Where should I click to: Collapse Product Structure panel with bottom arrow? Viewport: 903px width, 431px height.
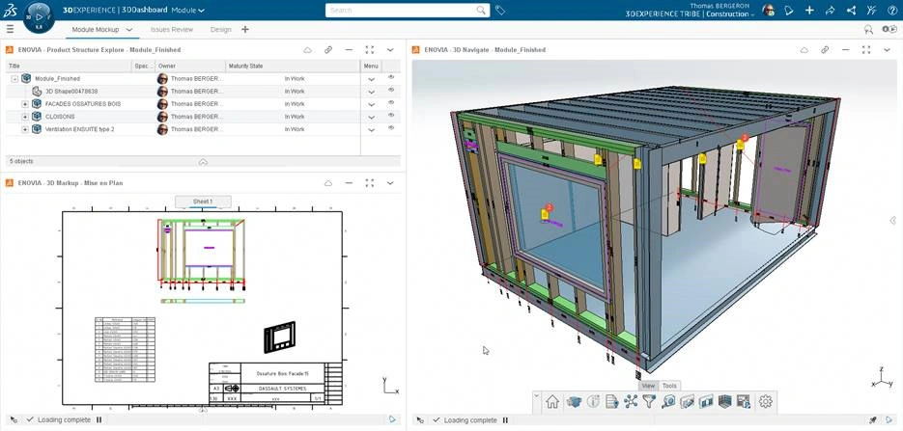coord(203,162)
